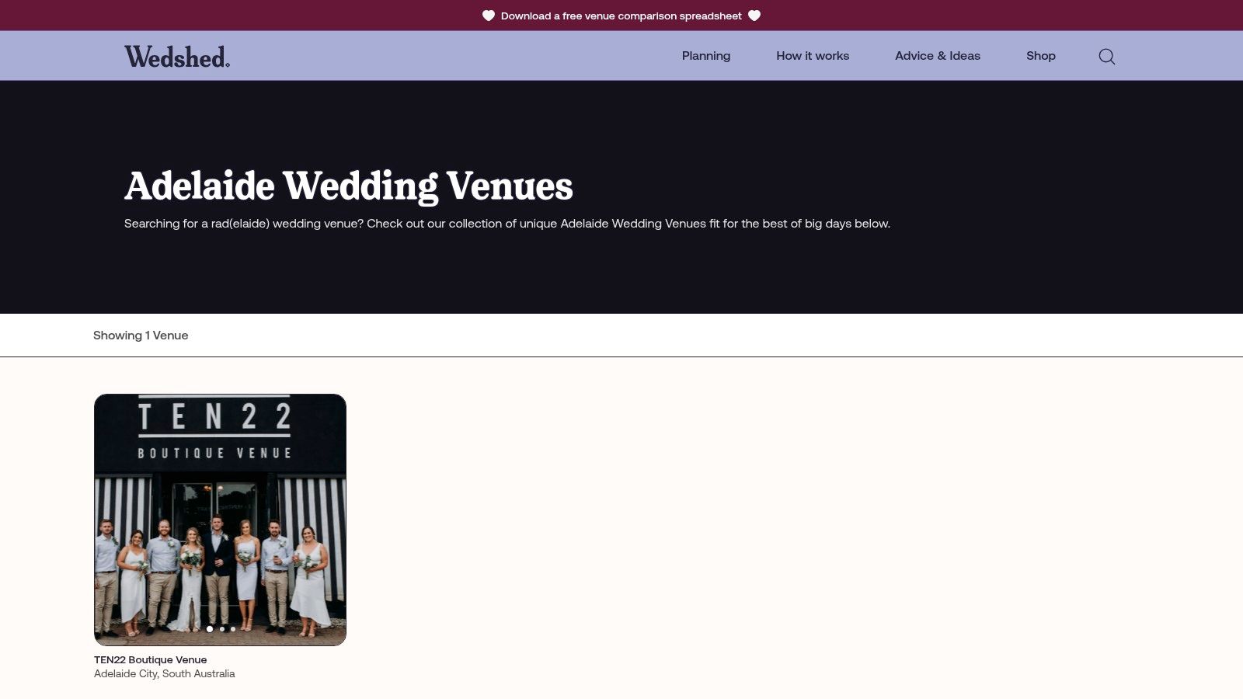Download the free venue comparison spreadsheet
The image size is (1243, 699).
pyautogui.click(x=621, y=15)
